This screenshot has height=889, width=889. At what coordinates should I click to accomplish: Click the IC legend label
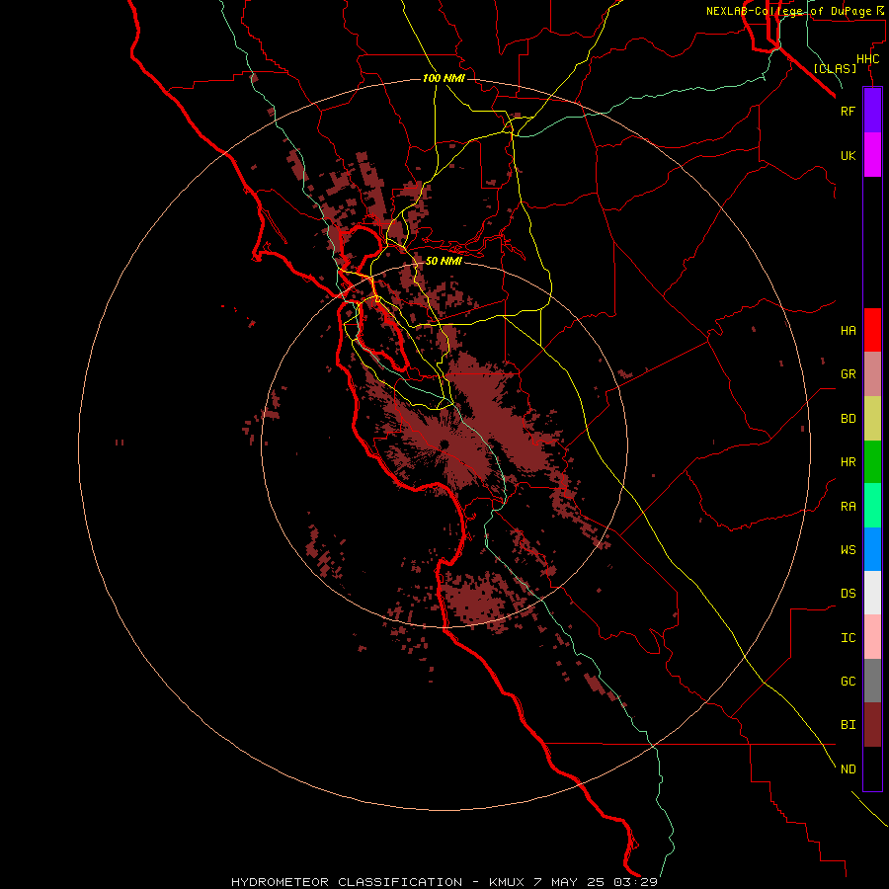point(848,638)
